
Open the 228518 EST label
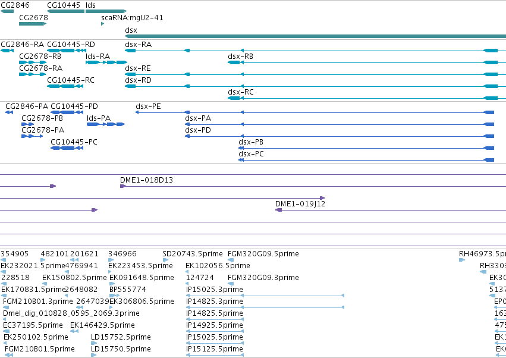pyautogui.click(x=15, y=278)
